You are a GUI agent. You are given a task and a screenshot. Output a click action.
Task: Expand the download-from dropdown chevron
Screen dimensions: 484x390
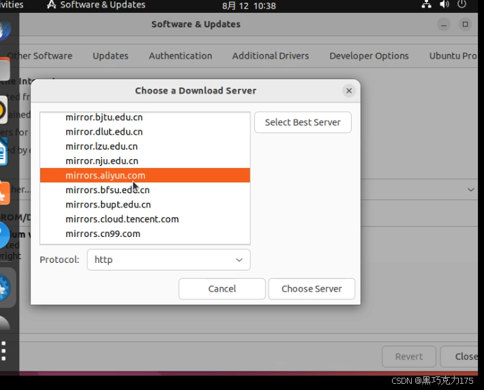(x=471, y=190)
